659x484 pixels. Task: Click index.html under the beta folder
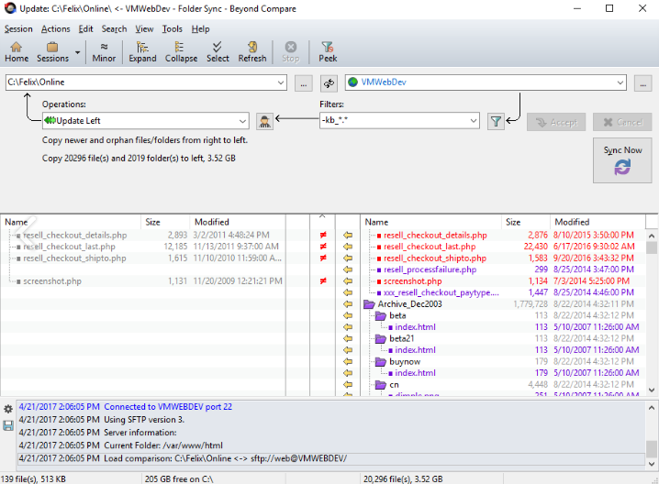coord(415,327)
